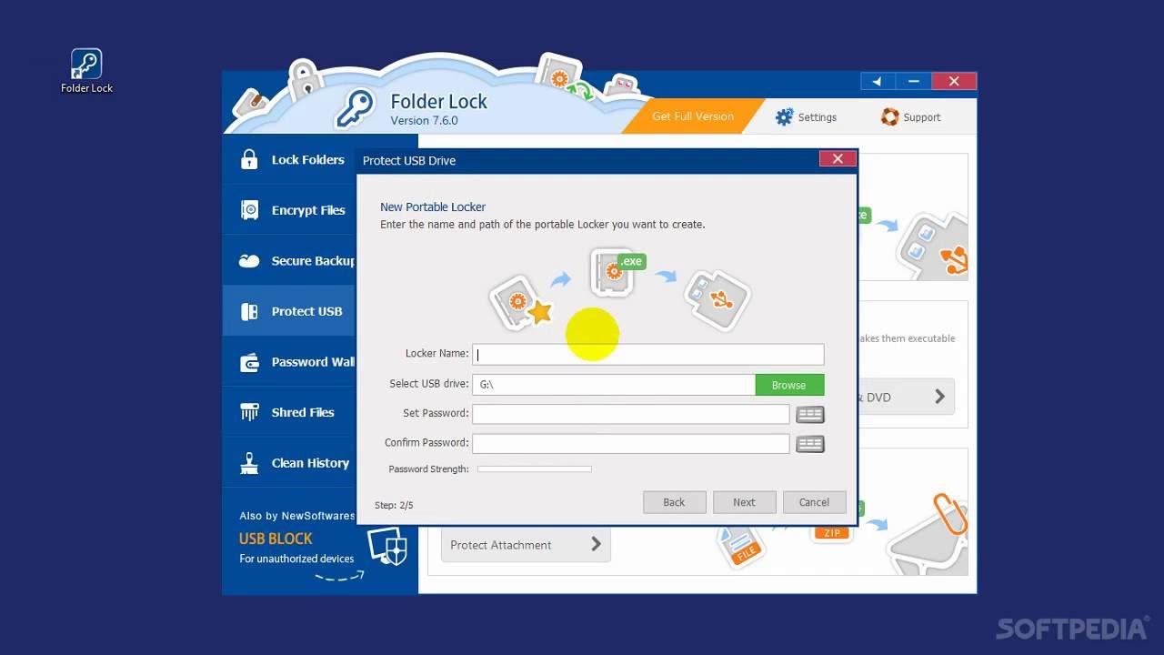Focus the Locker Name field
The width and height of the screenshot is (1164, 655).
coord(648,355)
